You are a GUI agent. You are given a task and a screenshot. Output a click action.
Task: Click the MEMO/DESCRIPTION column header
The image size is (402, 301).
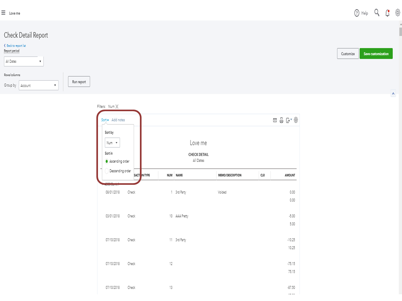(230, 175)
